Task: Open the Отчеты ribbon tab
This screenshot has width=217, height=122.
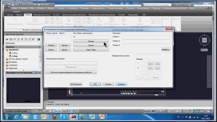Action: point(56,15)
